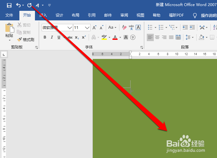Click the lightbulb Tell Me icon
Image resolution: width=217 pixels, height=158 pixels.
tap(195, 15)
